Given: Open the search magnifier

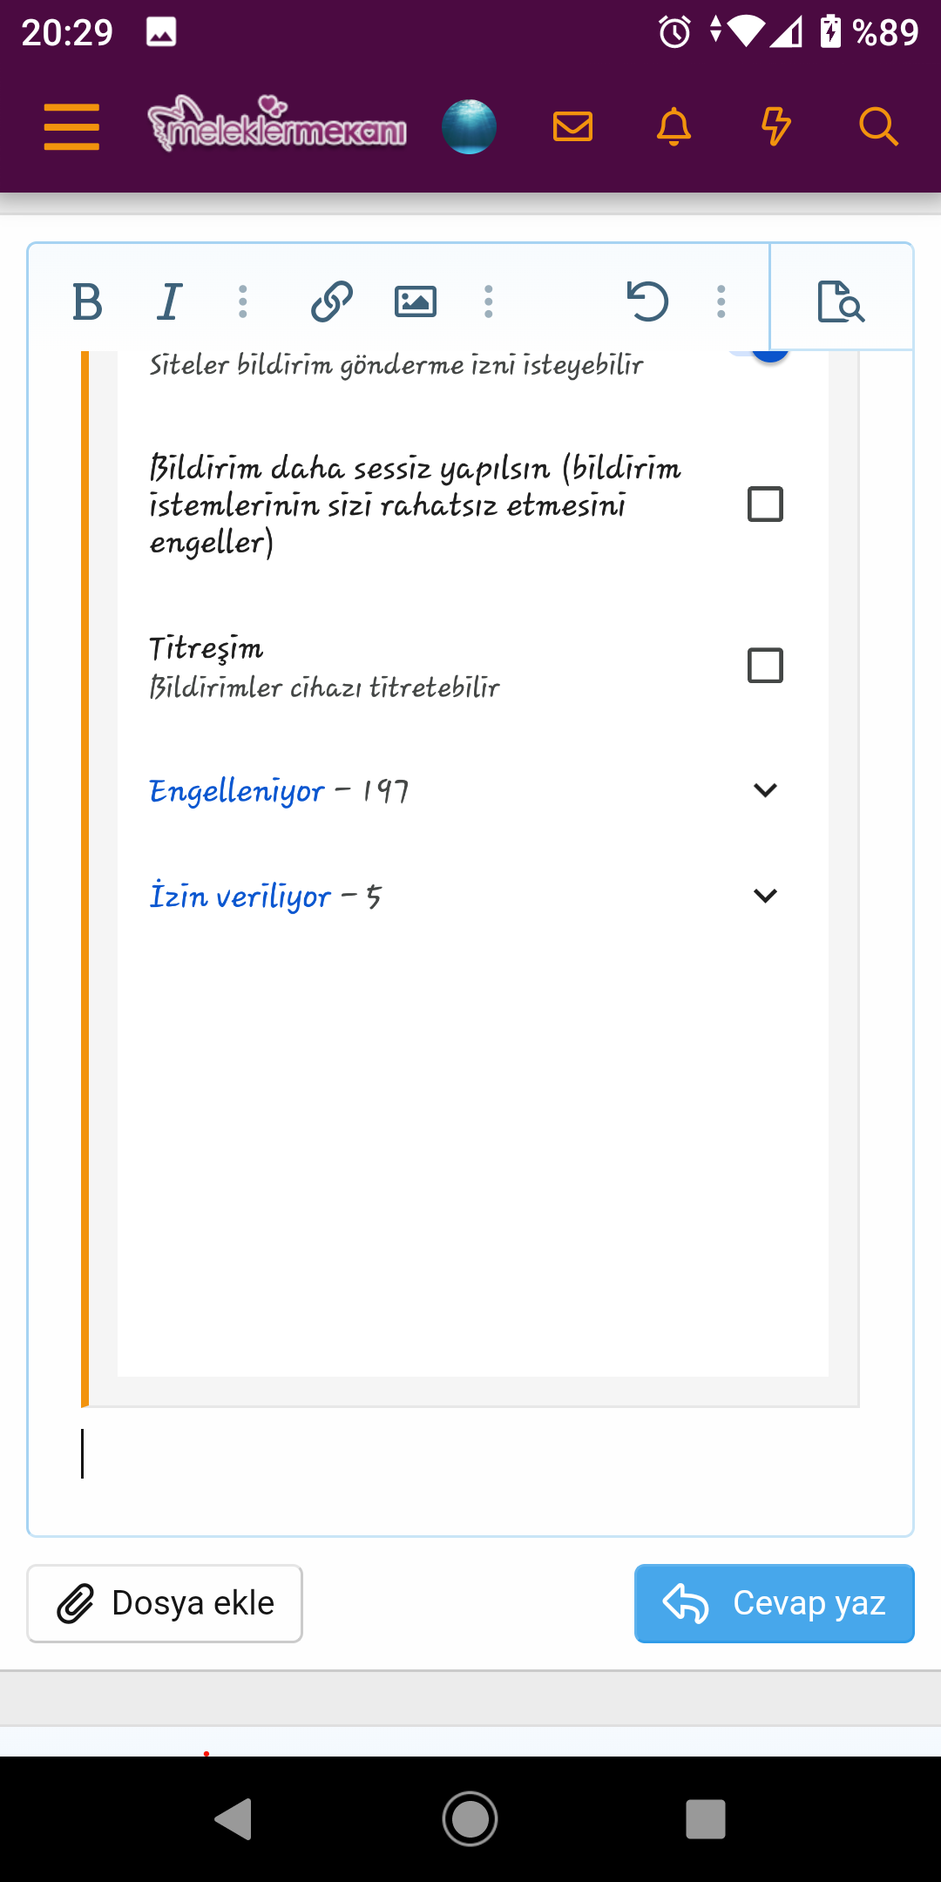Looking at the screenshot, I should [877, 127].
